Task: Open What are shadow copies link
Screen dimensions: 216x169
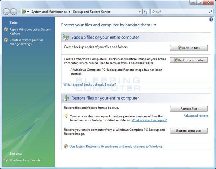Action: [149, 120]
